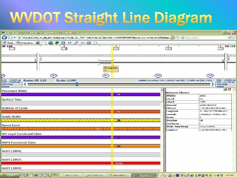
Task: Click the orange Number of Lanes bar
Action: click(81, 112)
